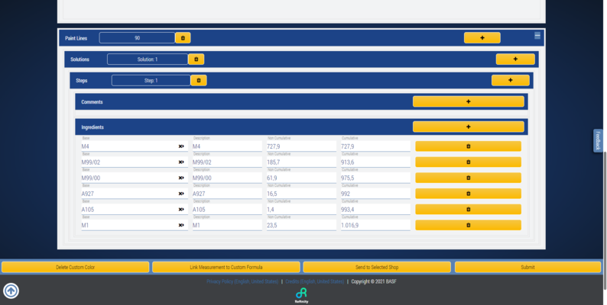Clear the M99/00 base field
This screenshot has height=305, width=607.
tap(181, 178)
